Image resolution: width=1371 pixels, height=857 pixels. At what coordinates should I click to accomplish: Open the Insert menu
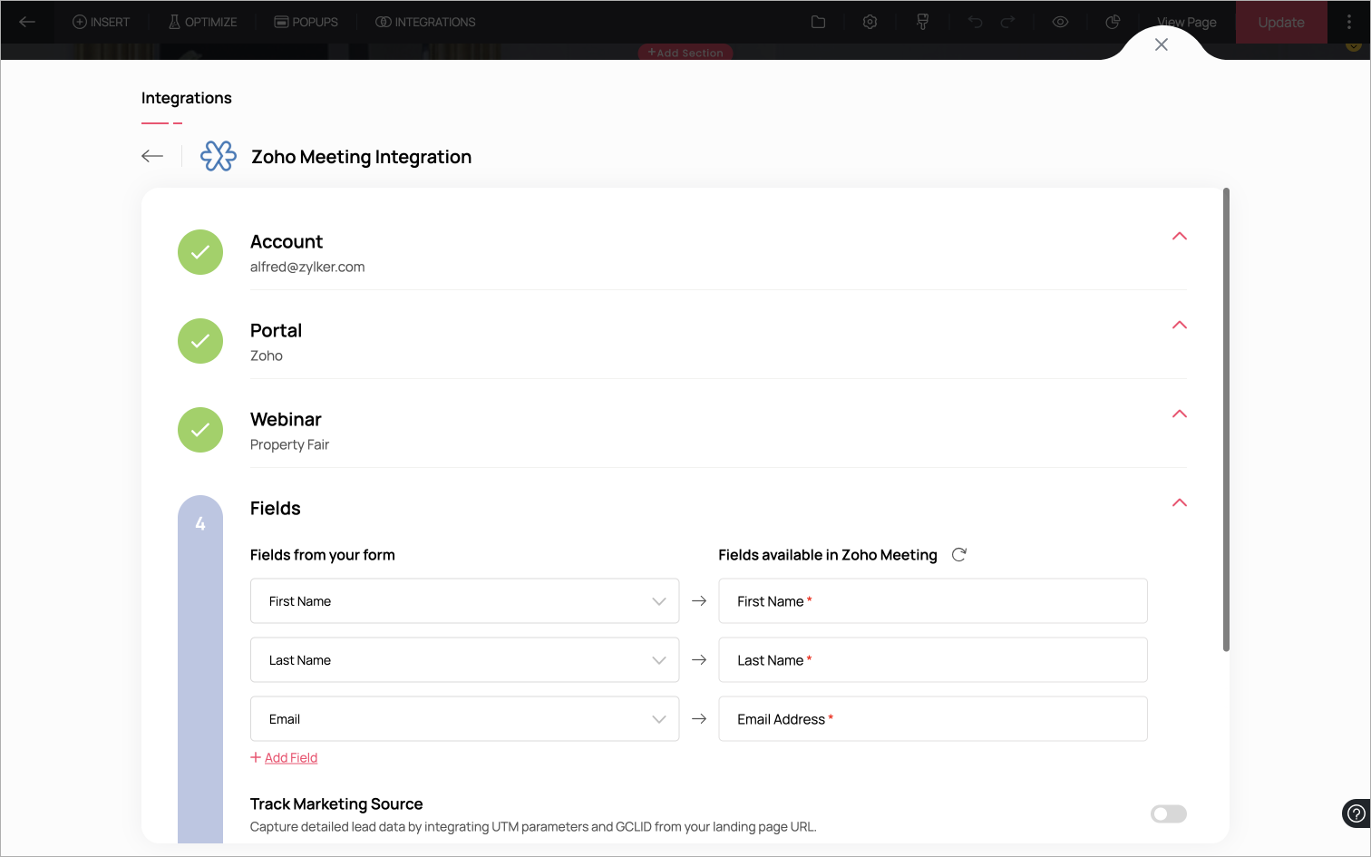click(x=102, y=22)
